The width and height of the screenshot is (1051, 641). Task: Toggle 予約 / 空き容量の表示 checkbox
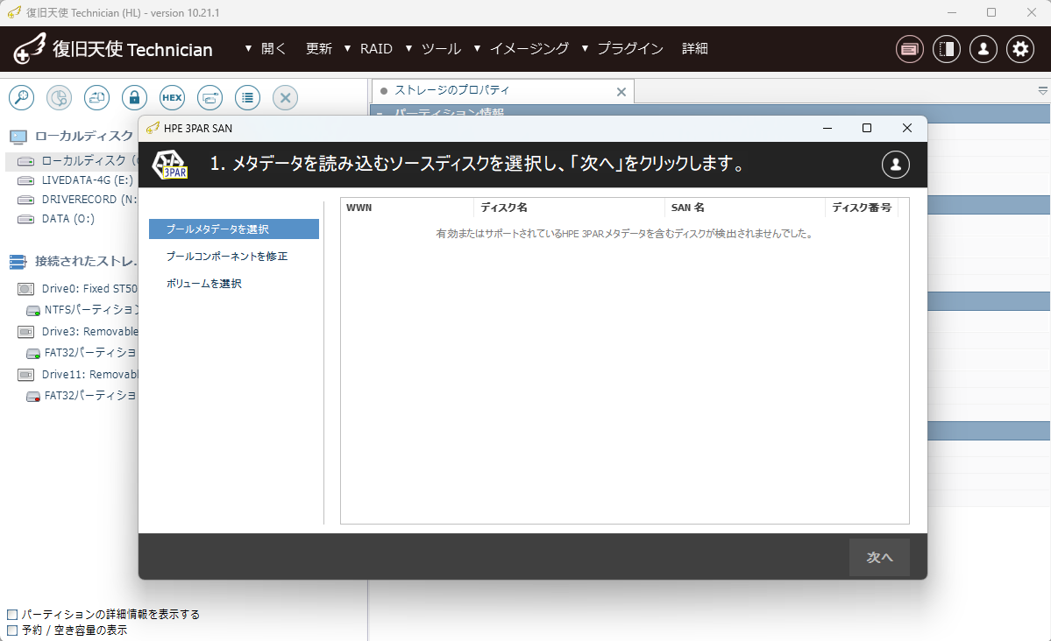(x=12, y=630)
